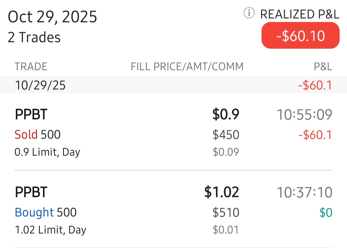The image size is (347, 248).
Task: Click the P&L column header
Action: coord(323,67)
